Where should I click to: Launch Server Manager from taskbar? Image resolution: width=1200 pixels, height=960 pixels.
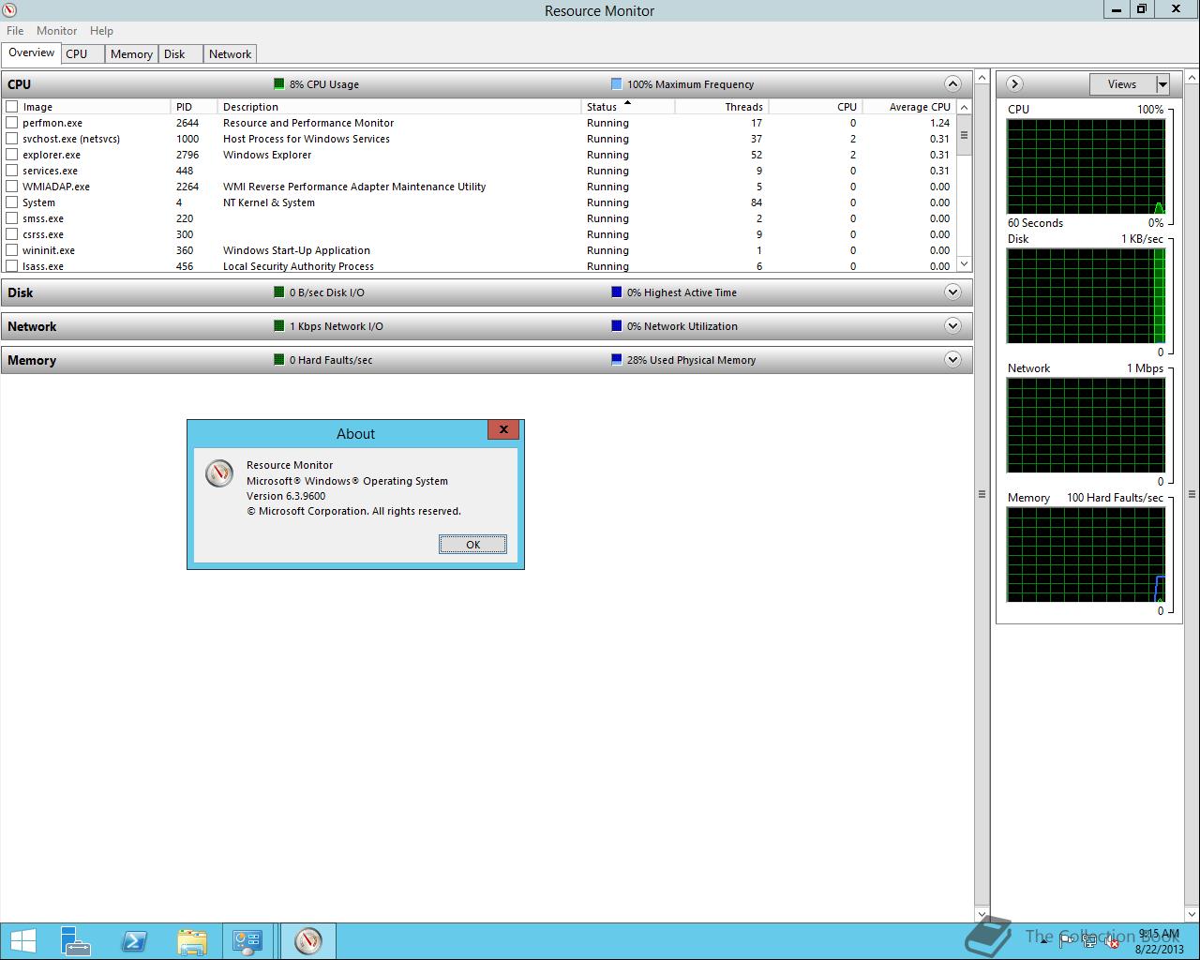pyautogui.click(x=75, y=941)
